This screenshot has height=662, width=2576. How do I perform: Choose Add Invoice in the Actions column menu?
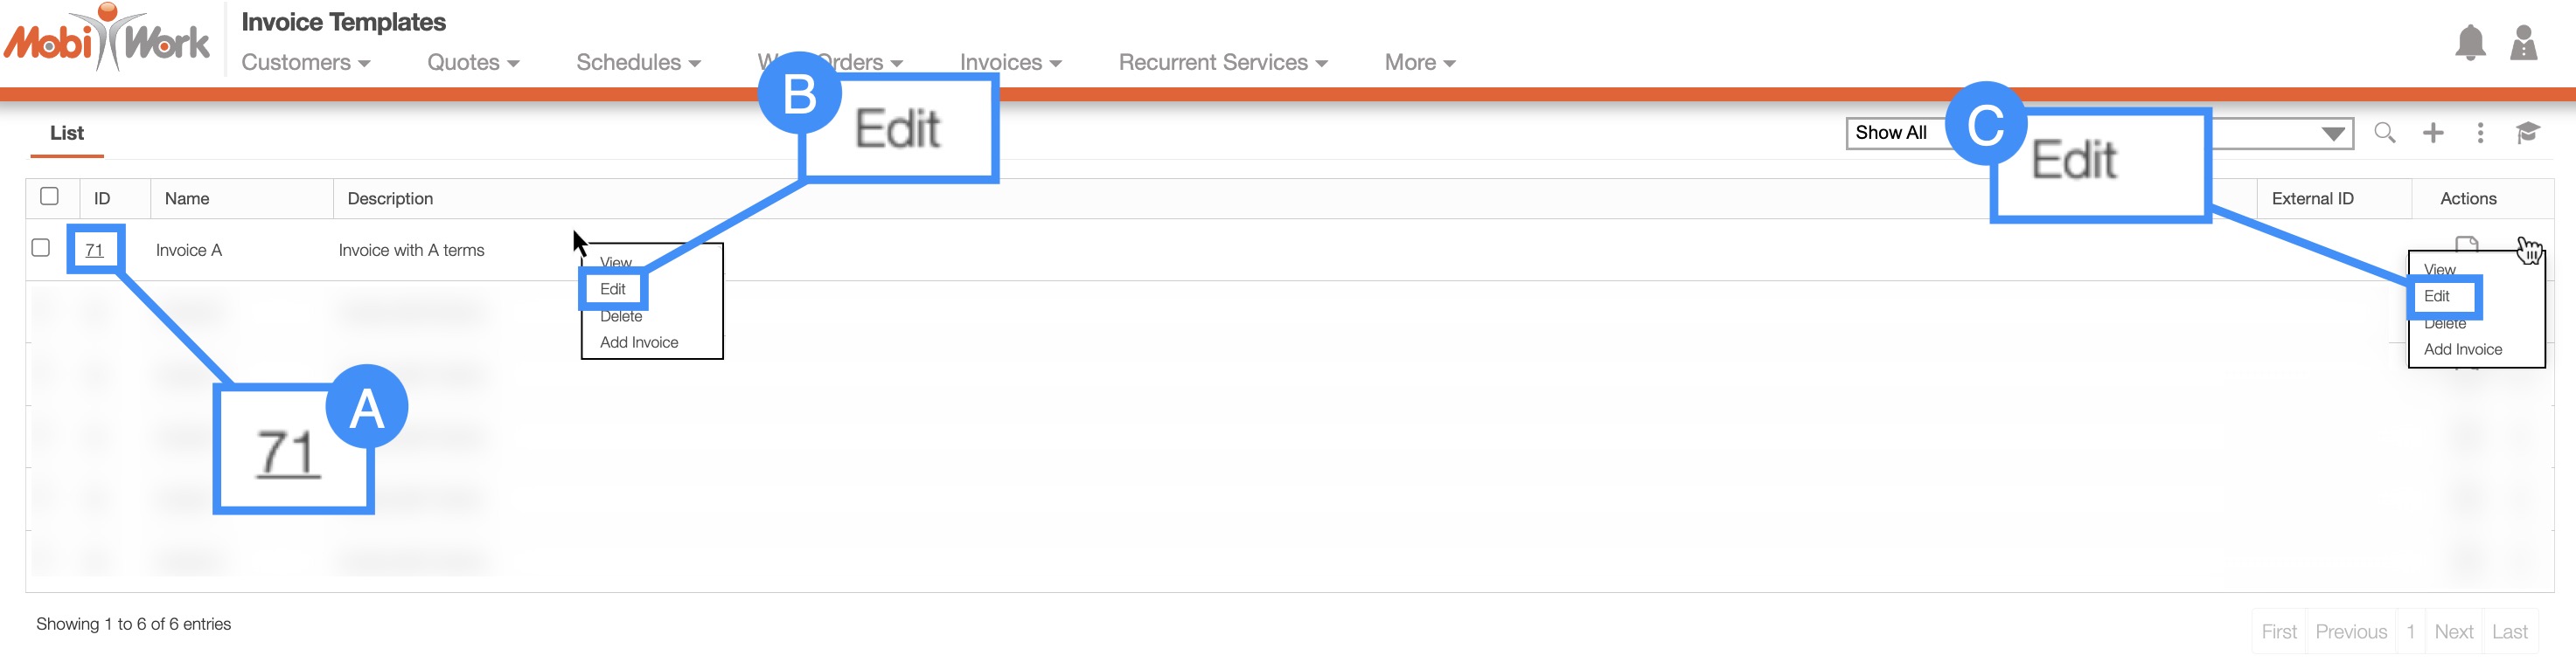(x=2462, y=349)
